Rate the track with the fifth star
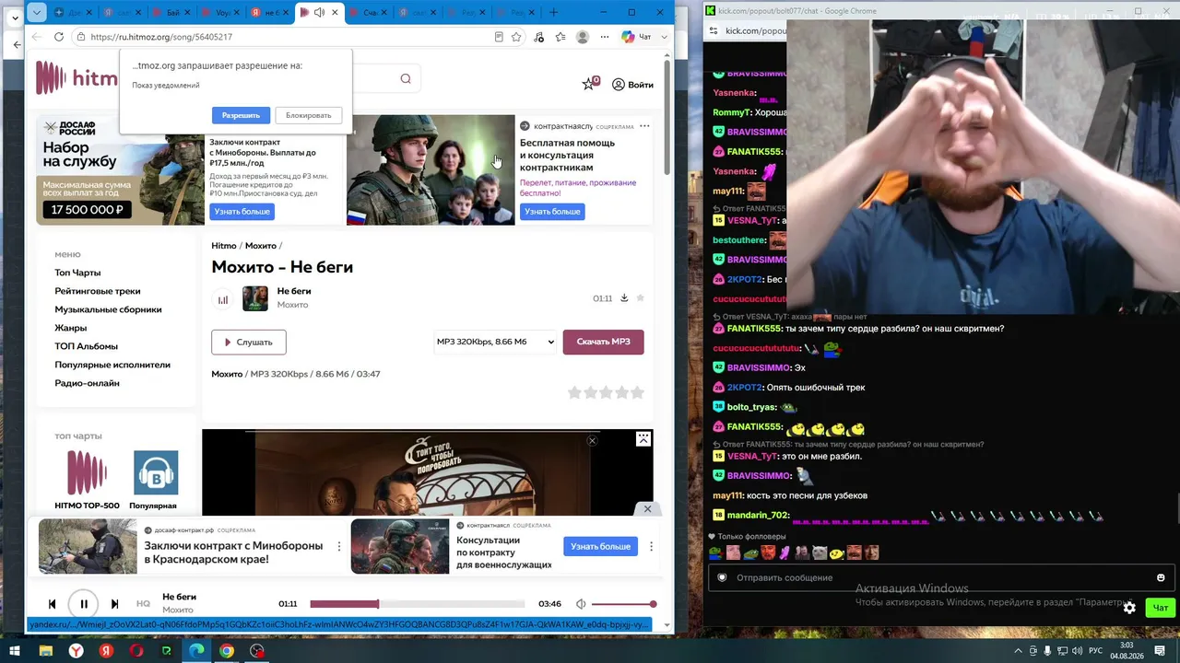Viewport: 1180px width, 663px height. click(x=637, y=392)
